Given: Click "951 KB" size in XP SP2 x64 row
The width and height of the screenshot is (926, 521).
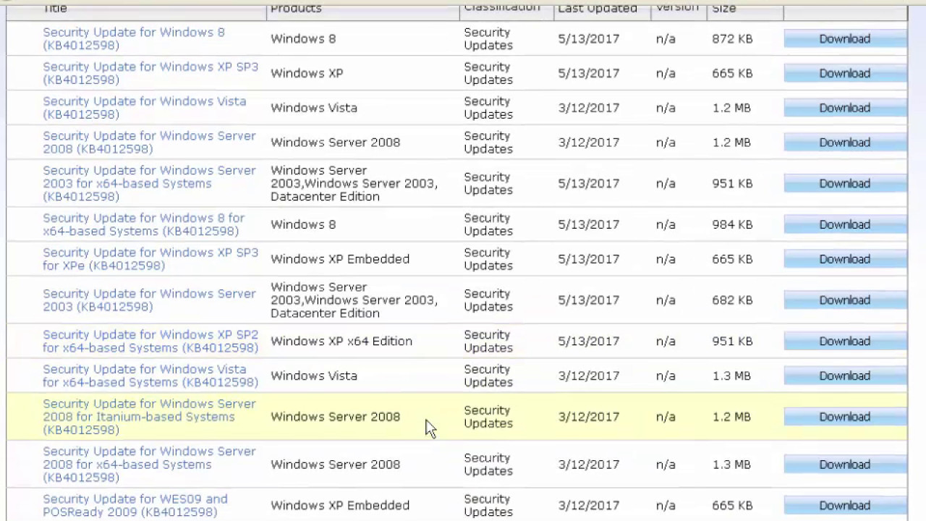Looking at the screenshot, I should (x=732, y=342).
